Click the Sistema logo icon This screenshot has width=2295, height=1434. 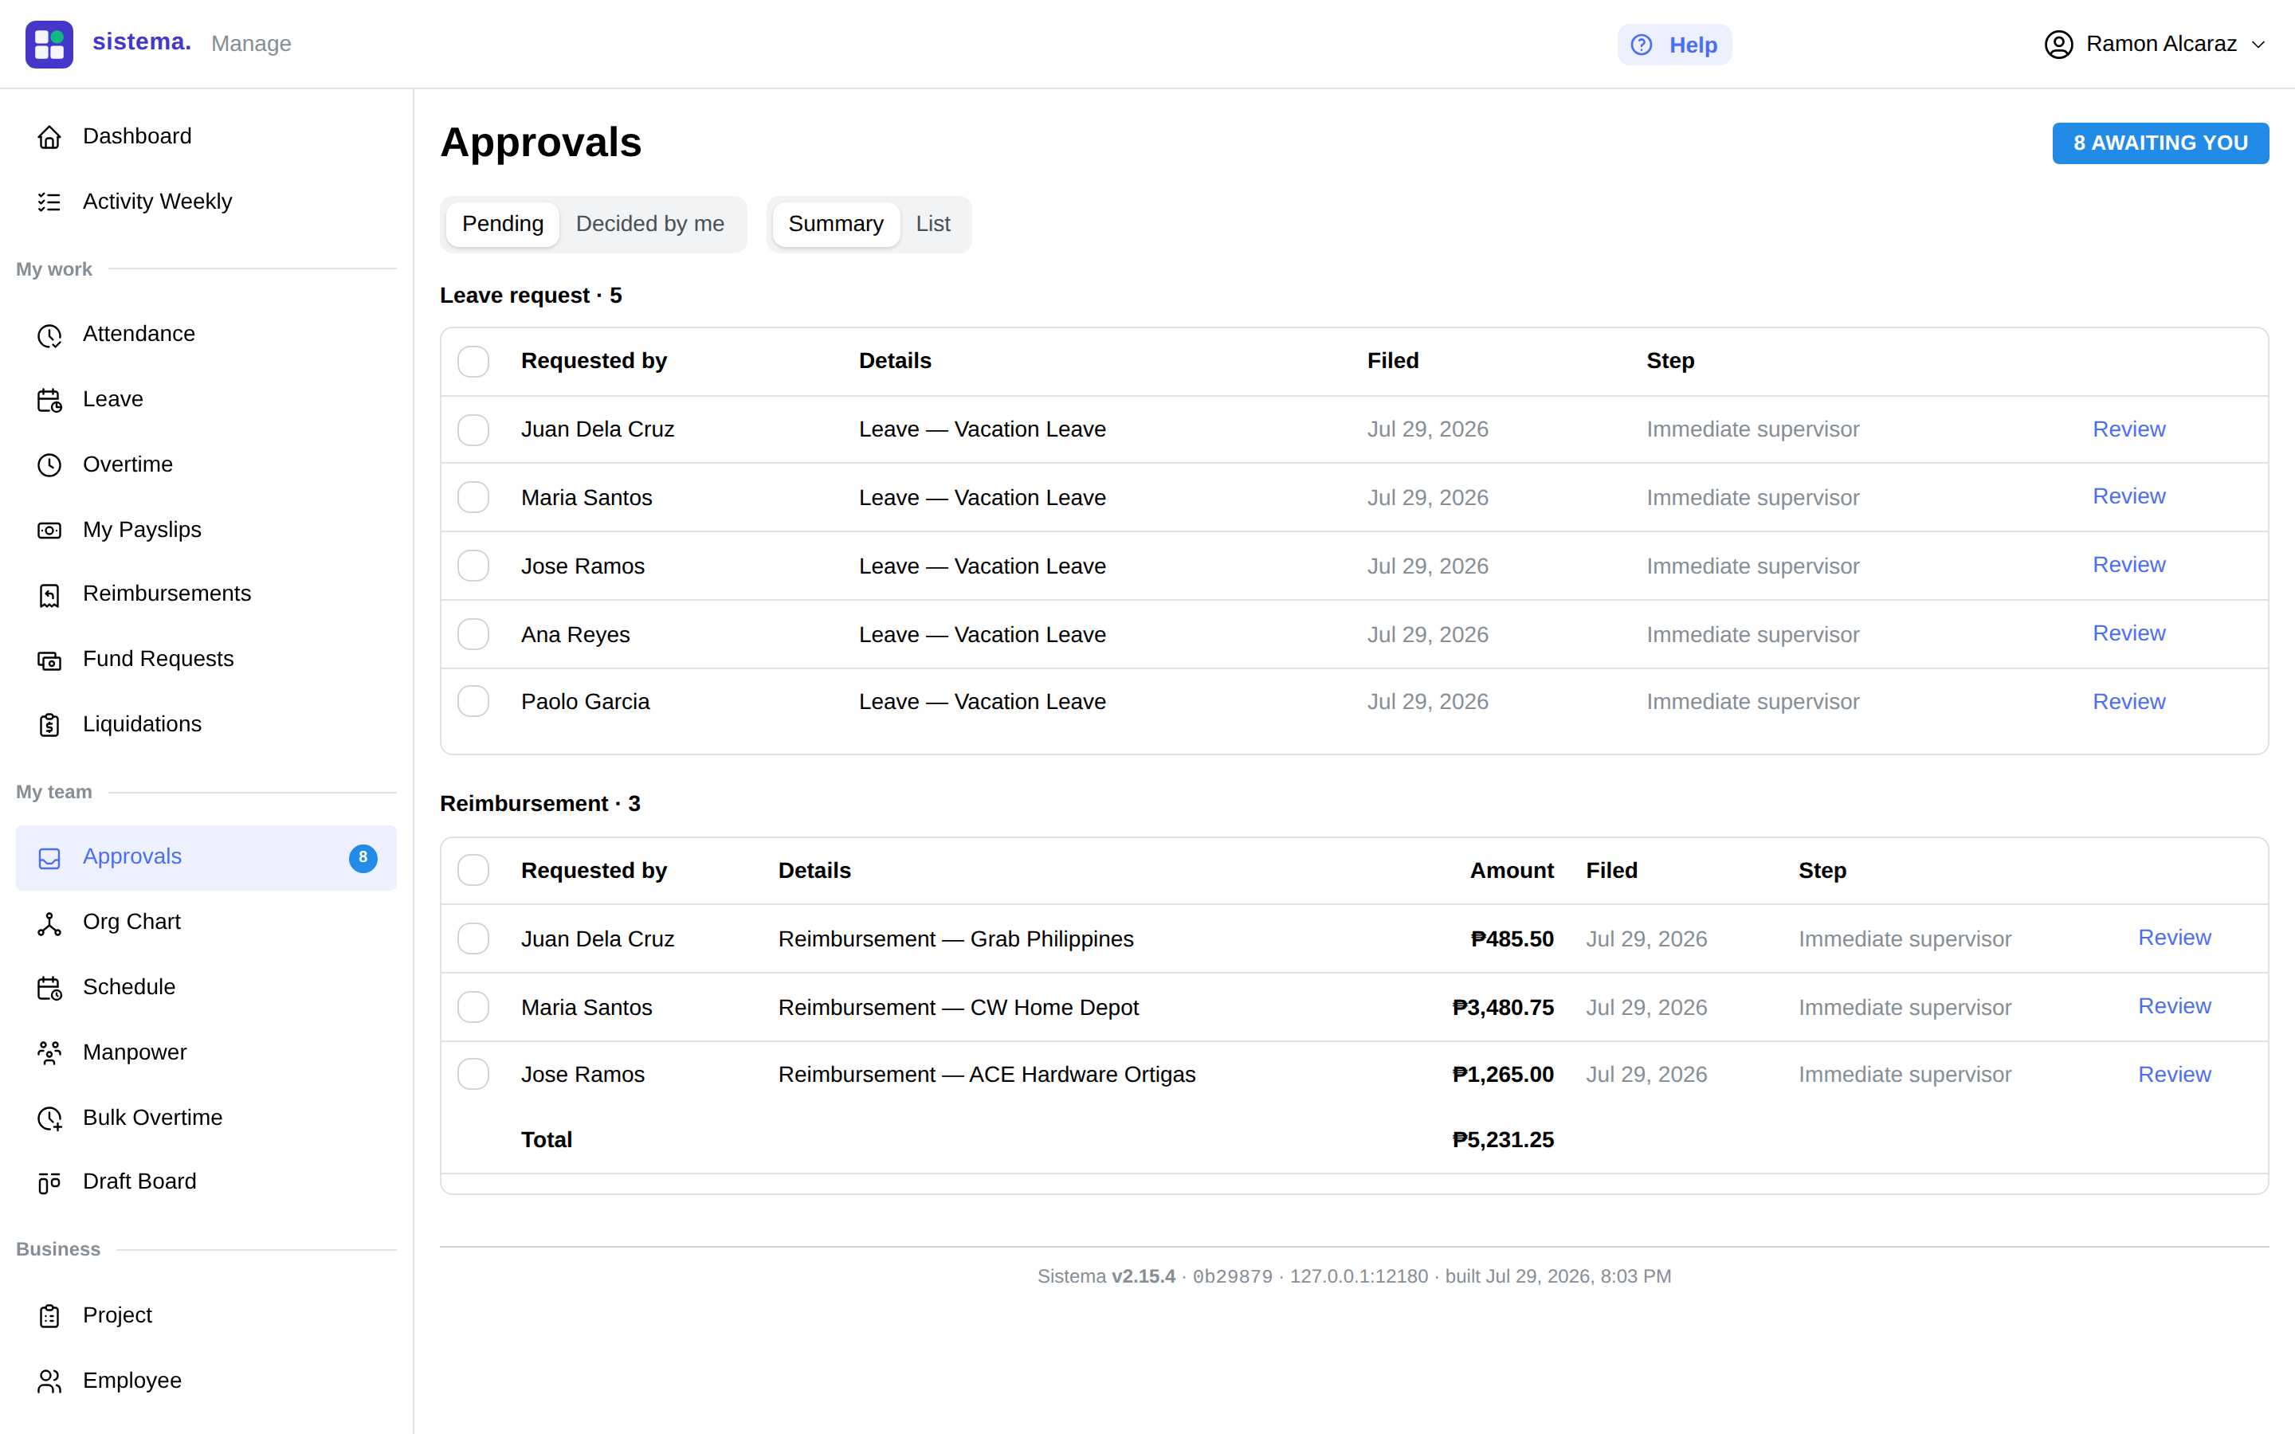click(x=49, y=45)
